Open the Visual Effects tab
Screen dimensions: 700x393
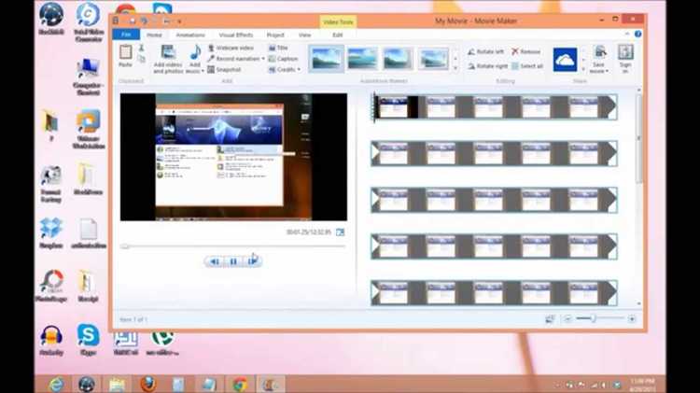click(x=235, y=35)
